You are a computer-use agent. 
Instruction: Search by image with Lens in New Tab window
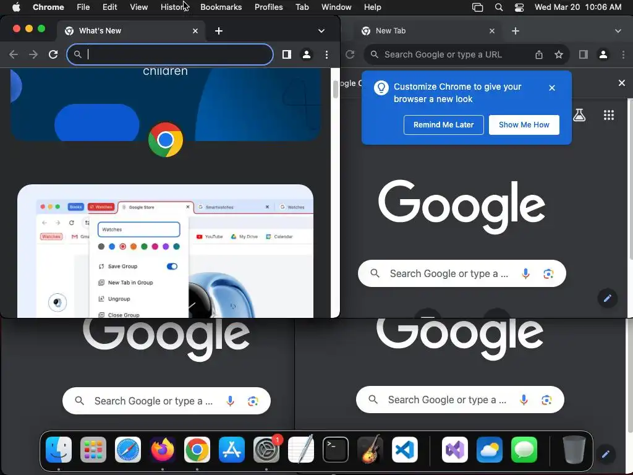point(548,274)
